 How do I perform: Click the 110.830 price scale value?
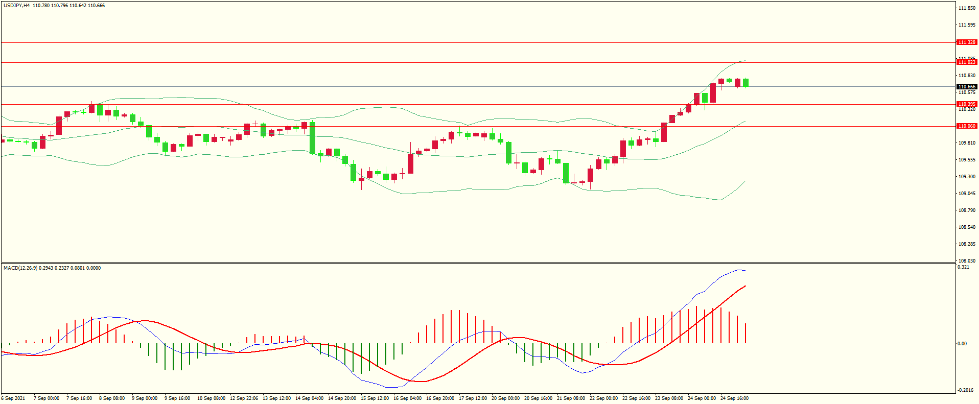pos(967,76)
